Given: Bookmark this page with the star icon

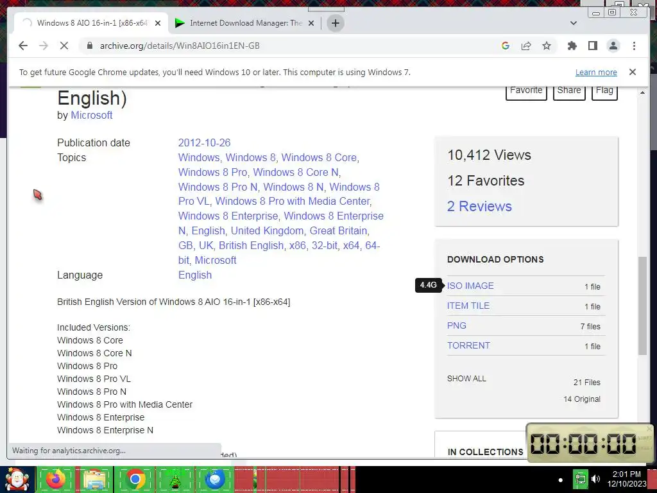Looking at the screenshot, I should click(547, 46).
